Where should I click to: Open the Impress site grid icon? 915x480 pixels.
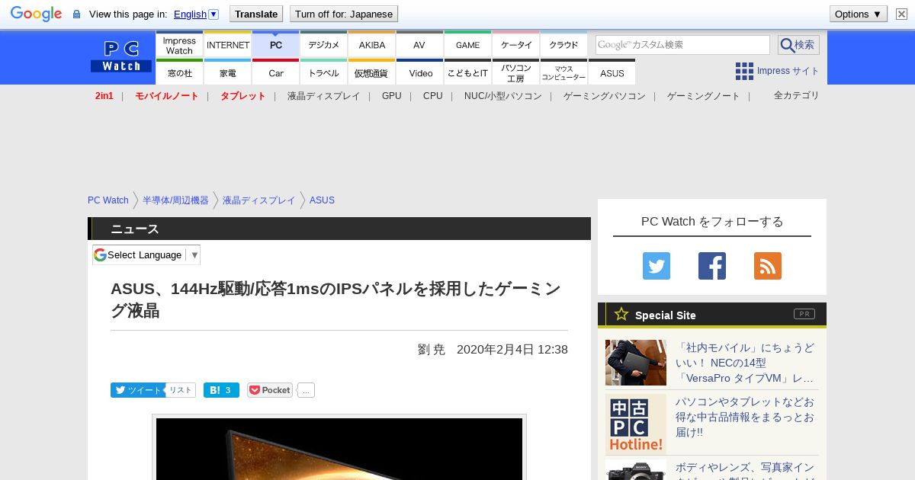[744, 71]
